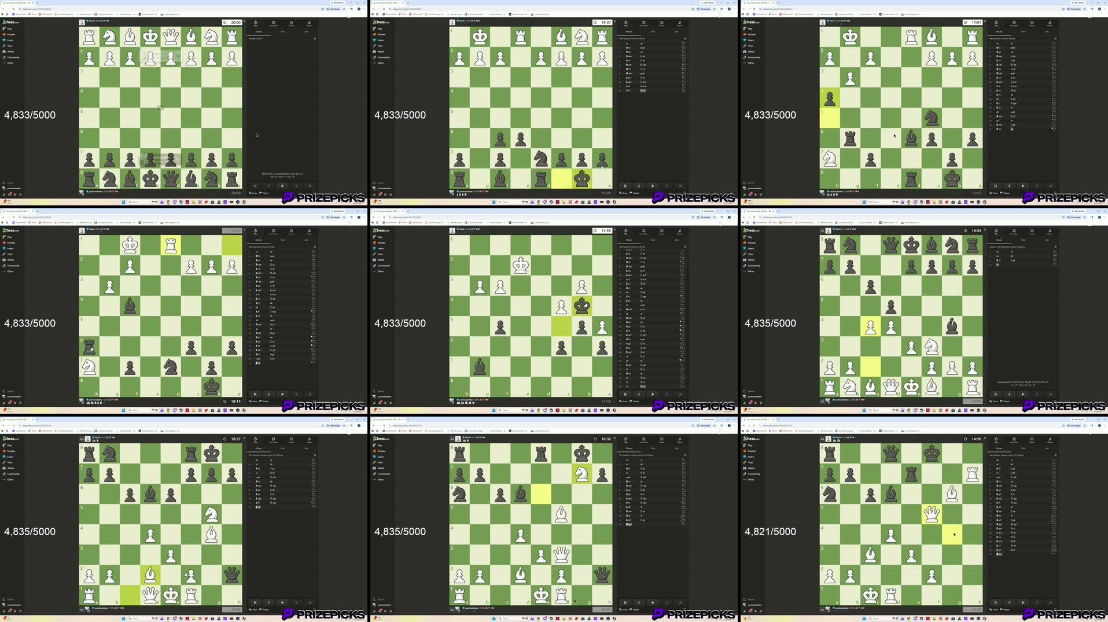This screenshot has height=622, width=1108.
Task: Select black pawn on highlighted square, 17:01 frame
Action: pyautogui.click(x=830, y=98)
